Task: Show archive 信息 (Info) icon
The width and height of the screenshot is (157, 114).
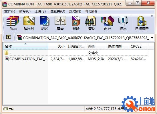Action: pyautogui.click(x=123, y=23)
